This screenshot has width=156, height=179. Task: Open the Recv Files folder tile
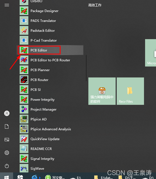(130, 91)
